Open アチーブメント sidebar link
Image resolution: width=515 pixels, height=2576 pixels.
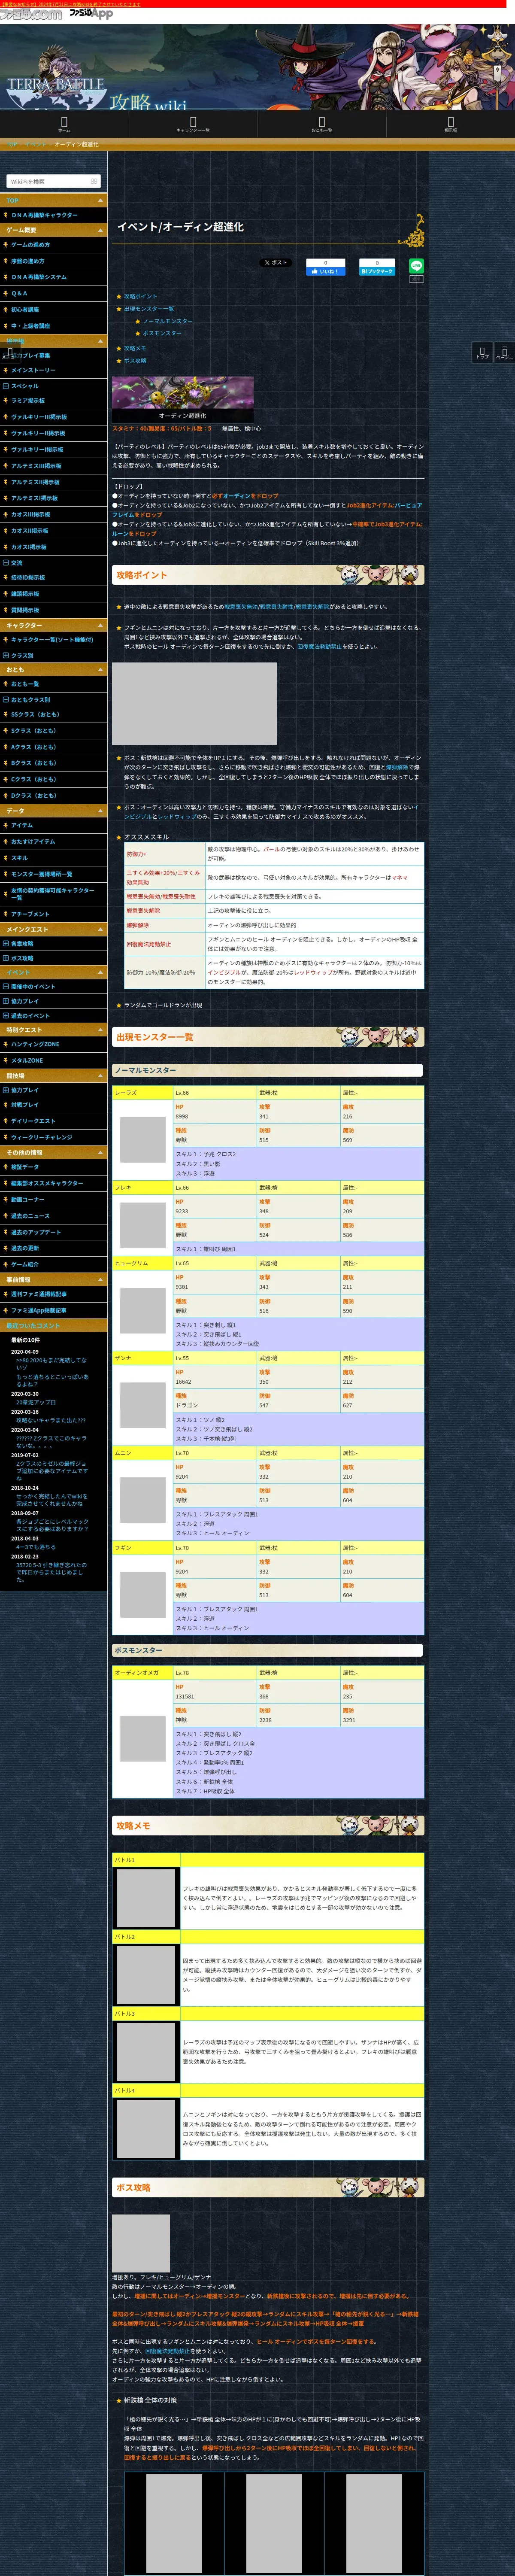click(30, 914)
